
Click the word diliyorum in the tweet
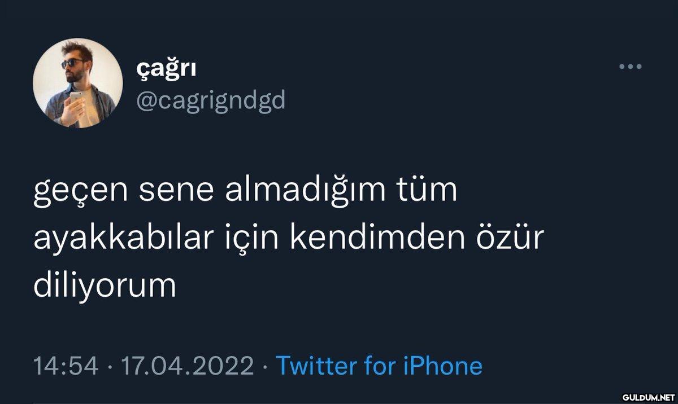[106, 287]
